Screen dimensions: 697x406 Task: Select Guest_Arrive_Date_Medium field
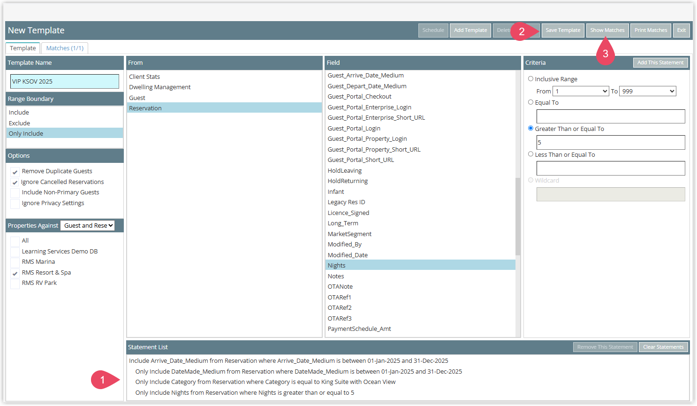click(420, 76)
